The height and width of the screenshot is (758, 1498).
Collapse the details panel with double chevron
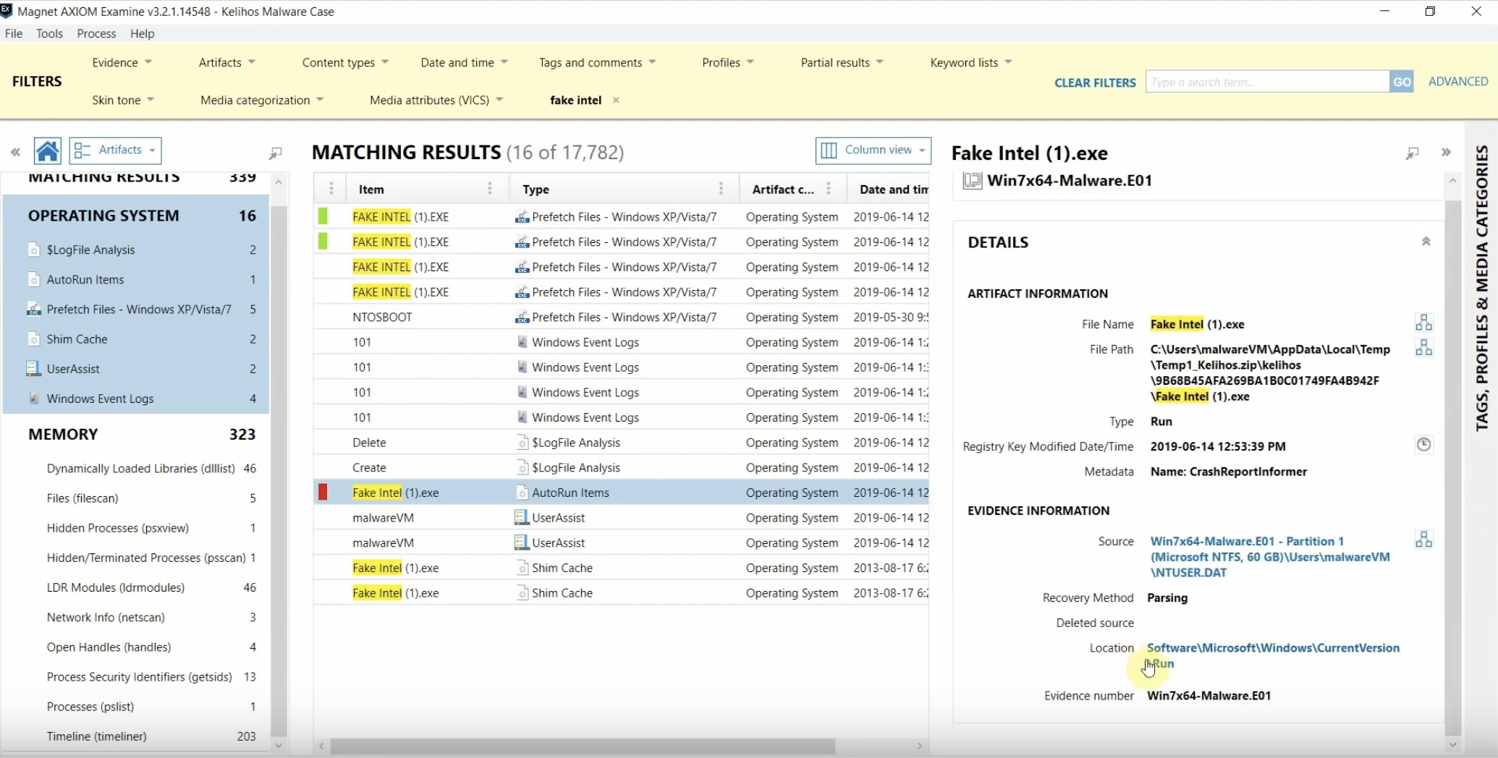1446,152
